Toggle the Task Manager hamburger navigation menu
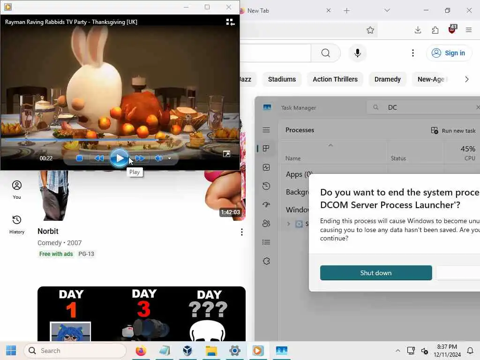This screenshot has height=360, width=480. 266,130
